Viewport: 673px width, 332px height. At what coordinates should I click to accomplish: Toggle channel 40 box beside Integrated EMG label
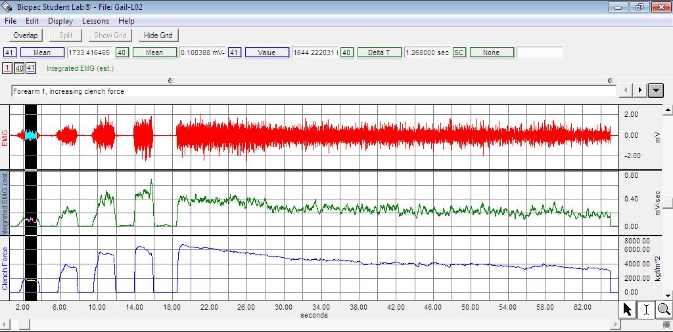click(x=19, y=68)
